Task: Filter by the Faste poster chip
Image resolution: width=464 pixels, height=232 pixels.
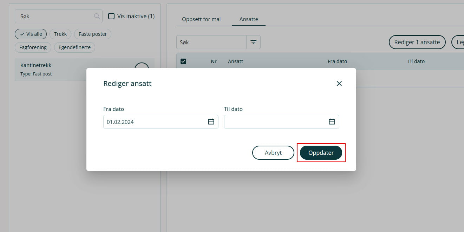Action: (x=93, y=34)
